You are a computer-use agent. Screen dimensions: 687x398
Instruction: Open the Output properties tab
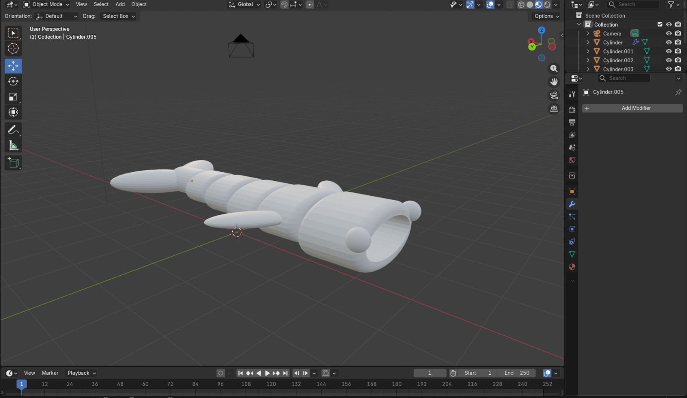[572, 122]
